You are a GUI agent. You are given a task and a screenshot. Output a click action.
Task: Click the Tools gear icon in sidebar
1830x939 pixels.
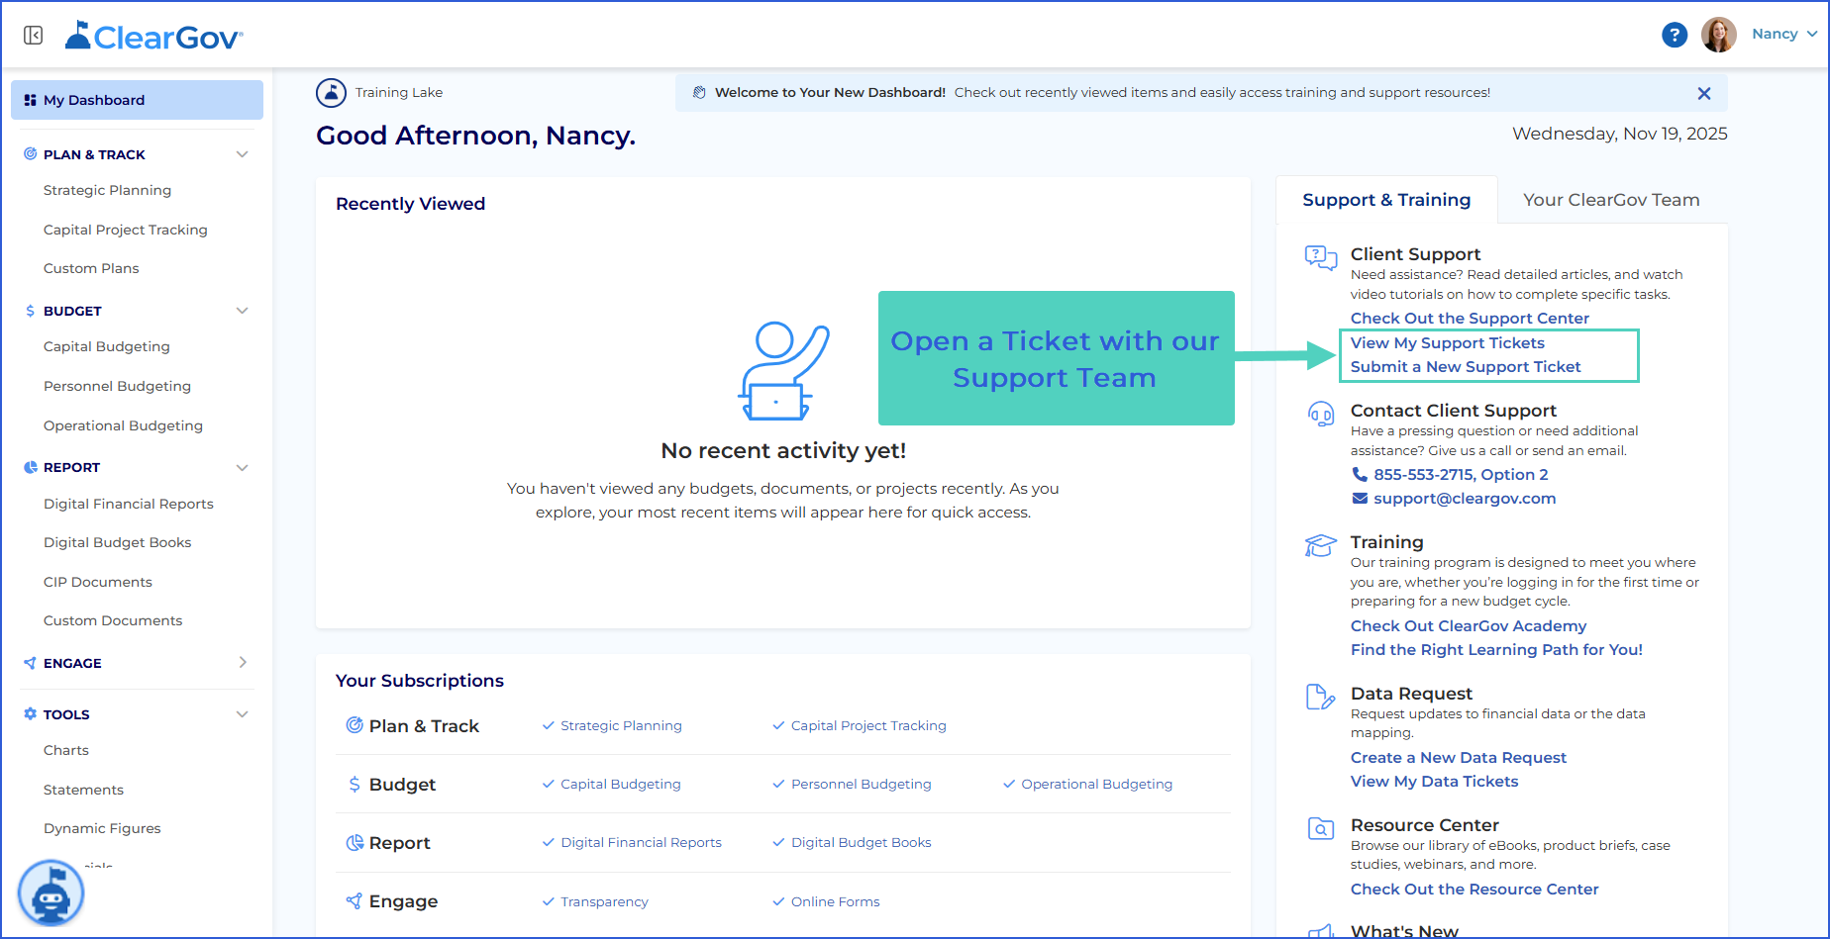click(31, 714)
